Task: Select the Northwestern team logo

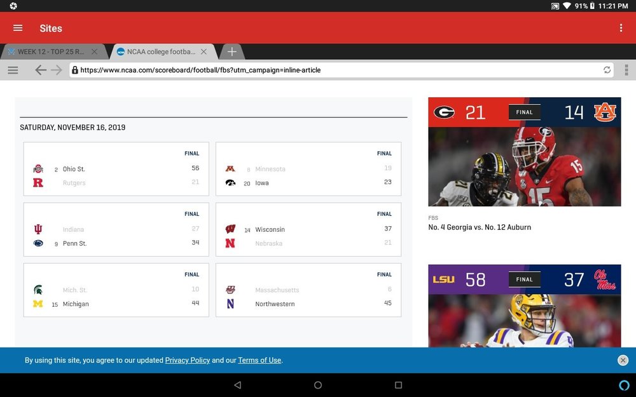Action: click(230, 304)
